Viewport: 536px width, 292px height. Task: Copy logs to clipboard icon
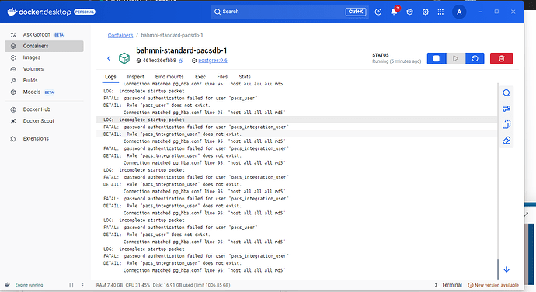click(506, 124)
